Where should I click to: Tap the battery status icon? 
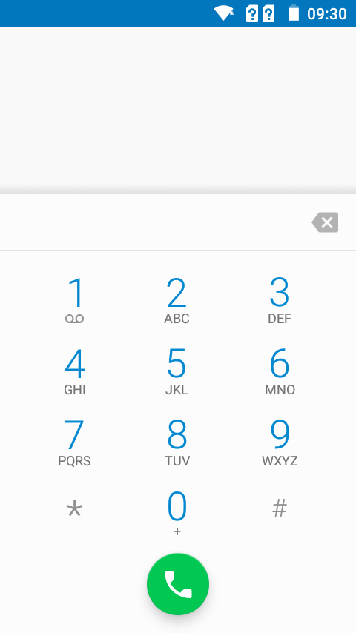(x=294, y=13)
